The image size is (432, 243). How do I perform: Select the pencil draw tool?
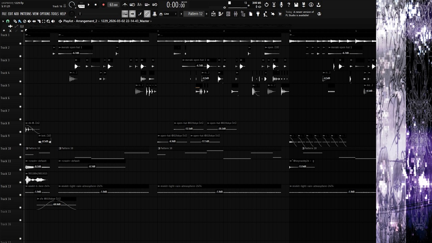click(15, 21)
